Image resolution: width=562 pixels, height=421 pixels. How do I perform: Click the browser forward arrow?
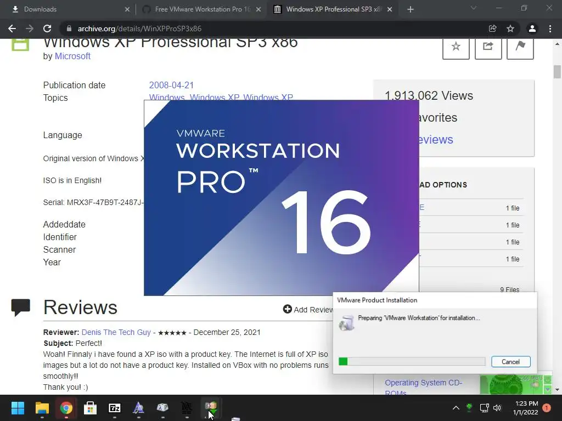pyautogui.click(x=30, y=29)
